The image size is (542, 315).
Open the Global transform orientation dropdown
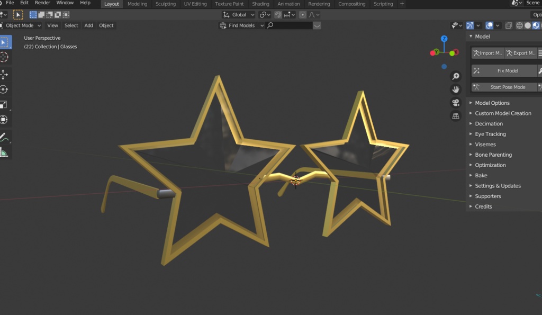238,14
